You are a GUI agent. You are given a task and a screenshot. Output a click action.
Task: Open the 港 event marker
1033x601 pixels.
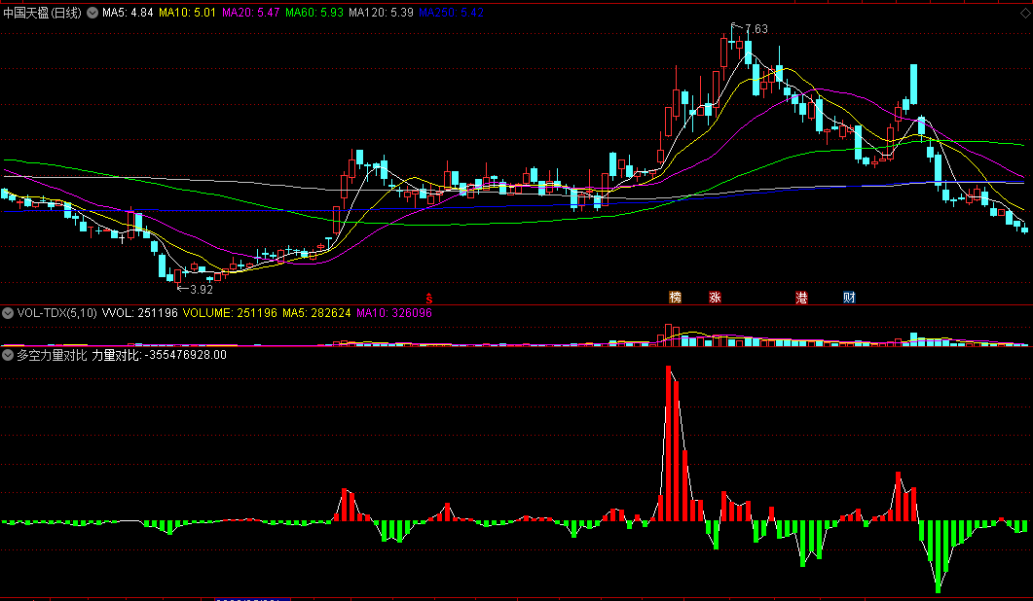[801, 298]
